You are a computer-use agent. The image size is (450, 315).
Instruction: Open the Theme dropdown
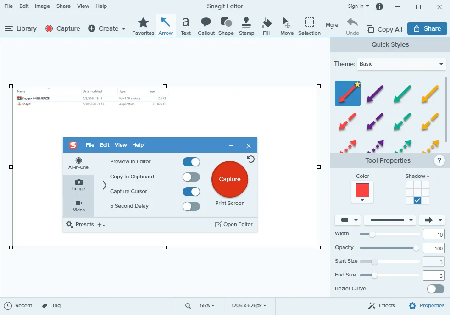coord(401,64)
